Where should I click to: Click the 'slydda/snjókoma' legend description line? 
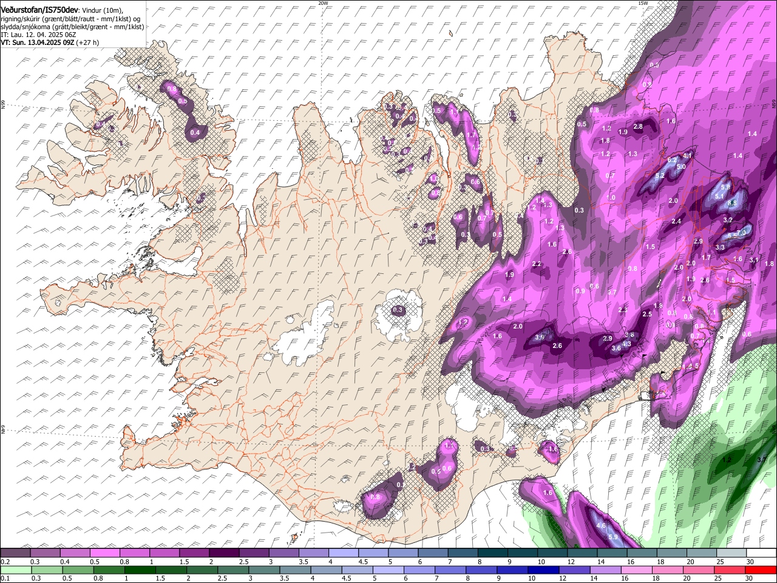72,27
